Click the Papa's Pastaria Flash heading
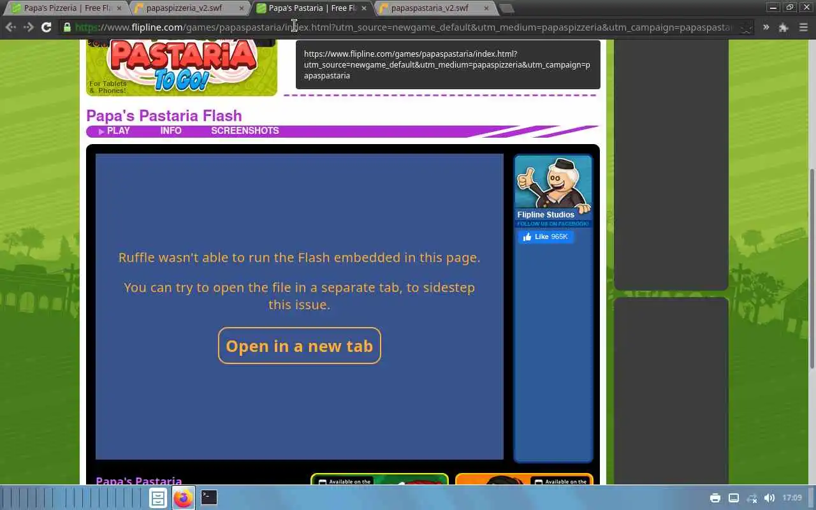This screenshot has width=816, height=510. click(x=164, y=115)
